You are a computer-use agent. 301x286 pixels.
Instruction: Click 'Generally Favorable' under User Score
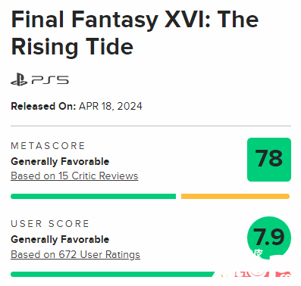tap(60, 239)
